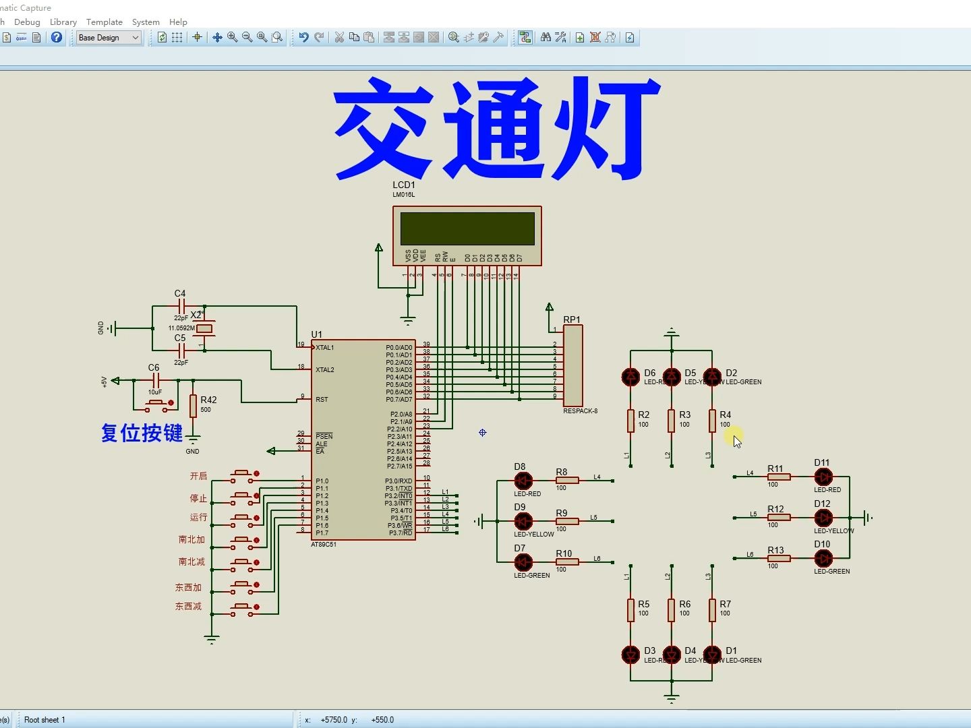Open the Gerber viewer icon
The width and height of the screenshot is (971, 728).
click(x=22, y=37)
